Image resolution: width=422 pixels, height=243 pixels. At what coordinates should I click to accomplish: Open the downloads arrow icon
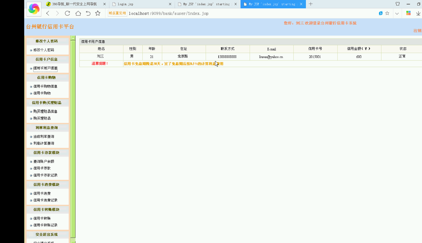tap(418, 13)
